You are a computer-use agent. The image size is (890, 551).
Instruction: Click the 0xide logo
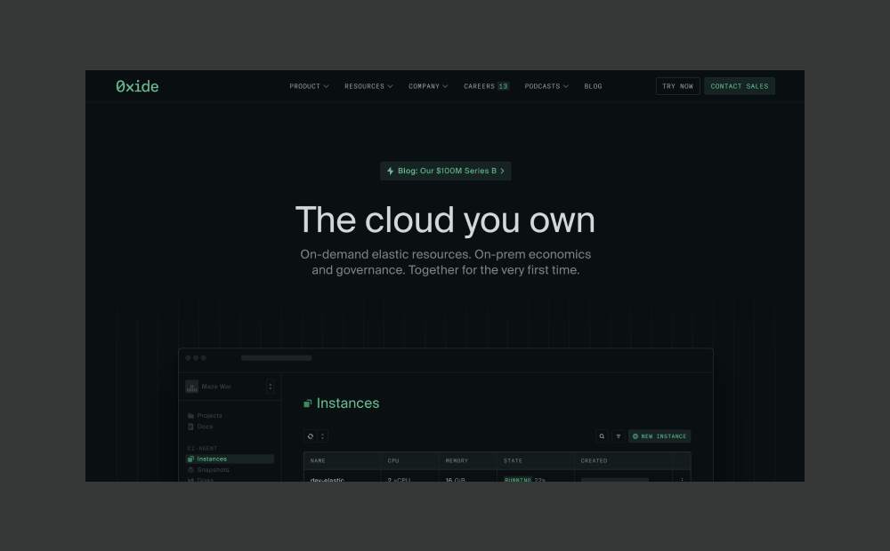tap(137, 86)
